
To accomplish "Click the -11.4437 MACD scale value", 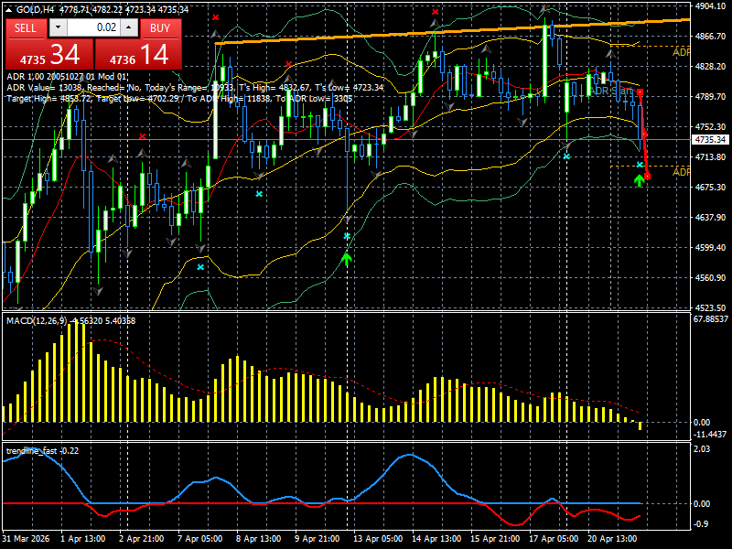I will click(x=710, y=435).
